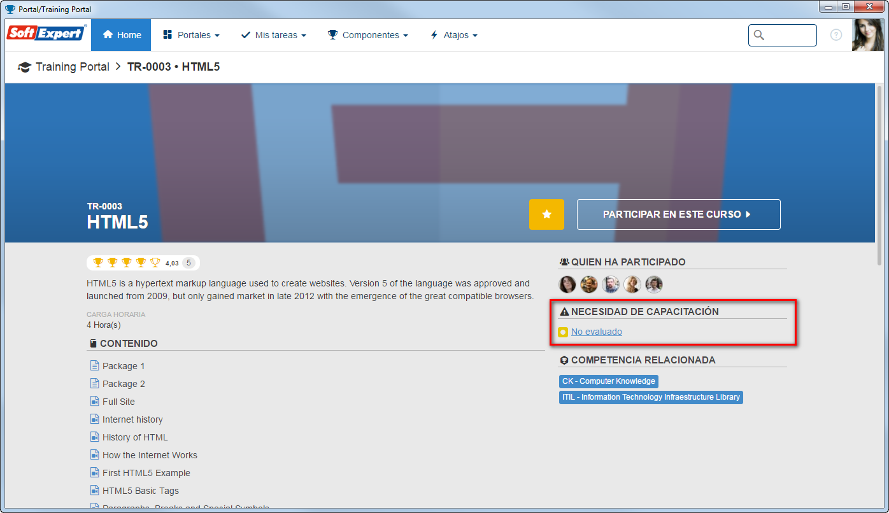Open How the Internet Works content item
889x513 pixels.
150,455
